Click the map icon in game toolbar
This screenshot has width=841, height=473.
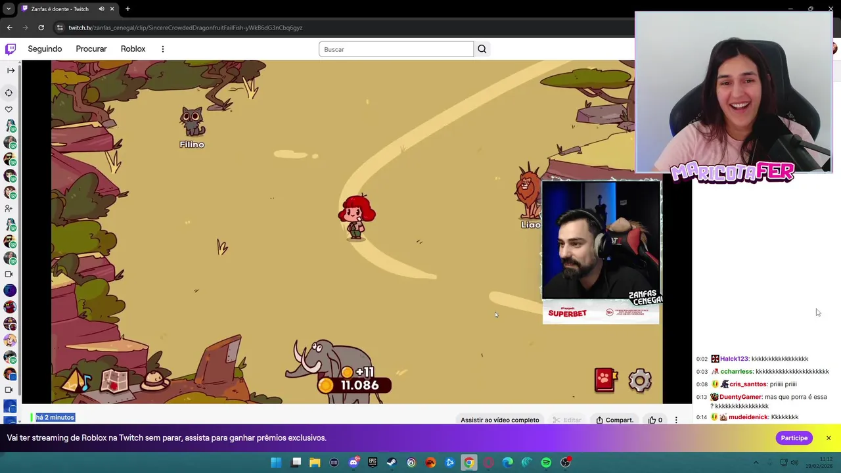(x=114, y=380)
